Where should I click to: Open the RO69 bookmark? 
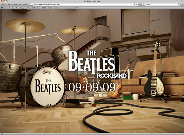tap(44, 8)
